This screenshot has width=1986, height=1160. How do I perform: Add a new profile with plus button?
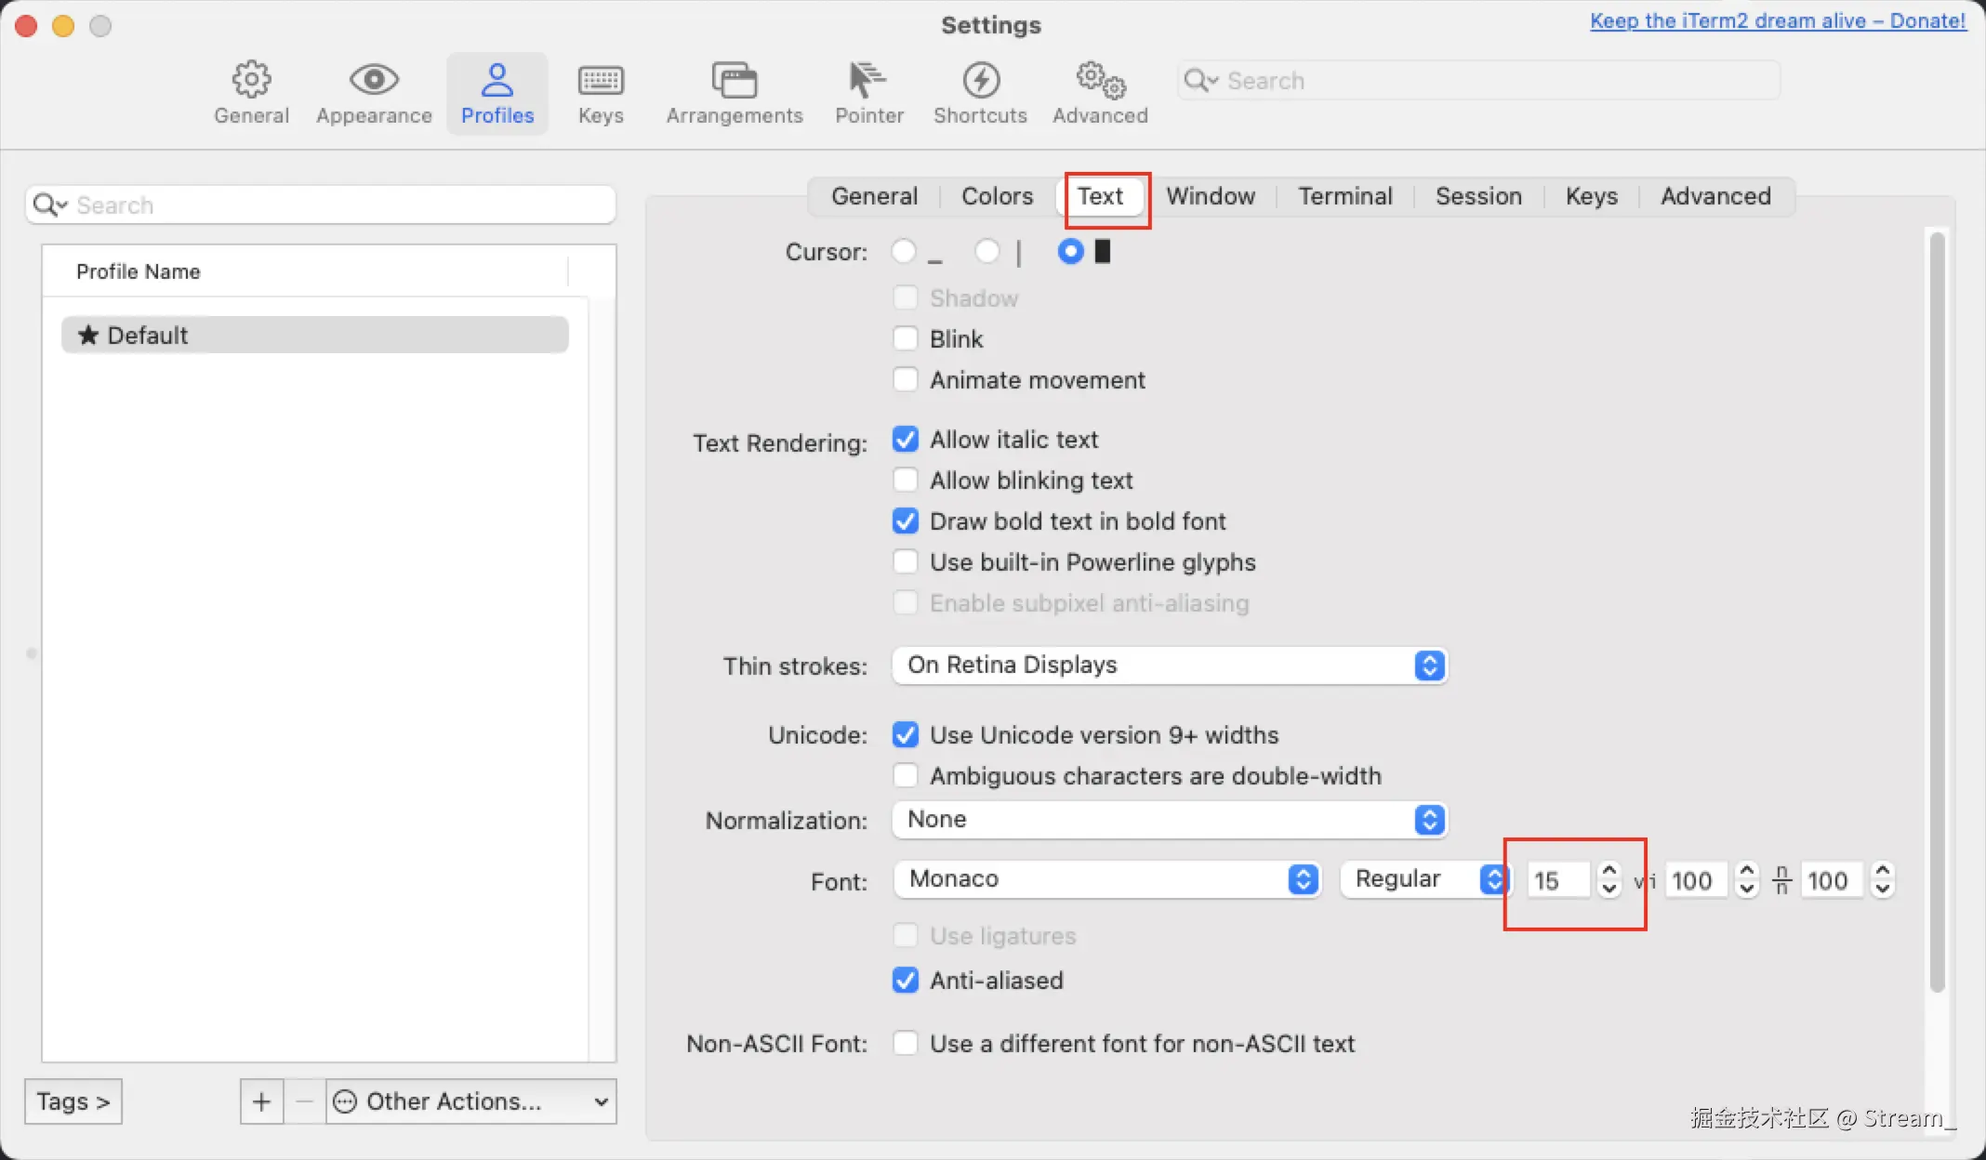(x=261, y=1101)
